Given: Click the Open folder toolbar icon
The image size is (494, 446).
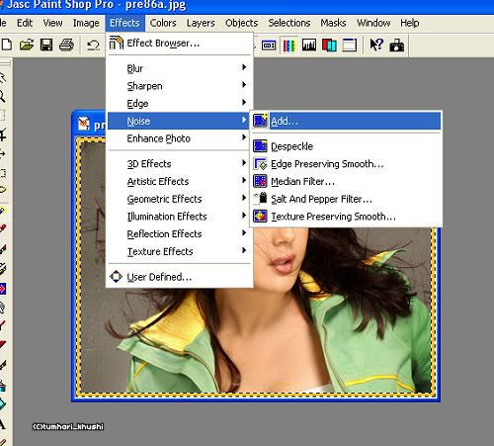Looking at the screenshot, I should click(x=27, y=45).
